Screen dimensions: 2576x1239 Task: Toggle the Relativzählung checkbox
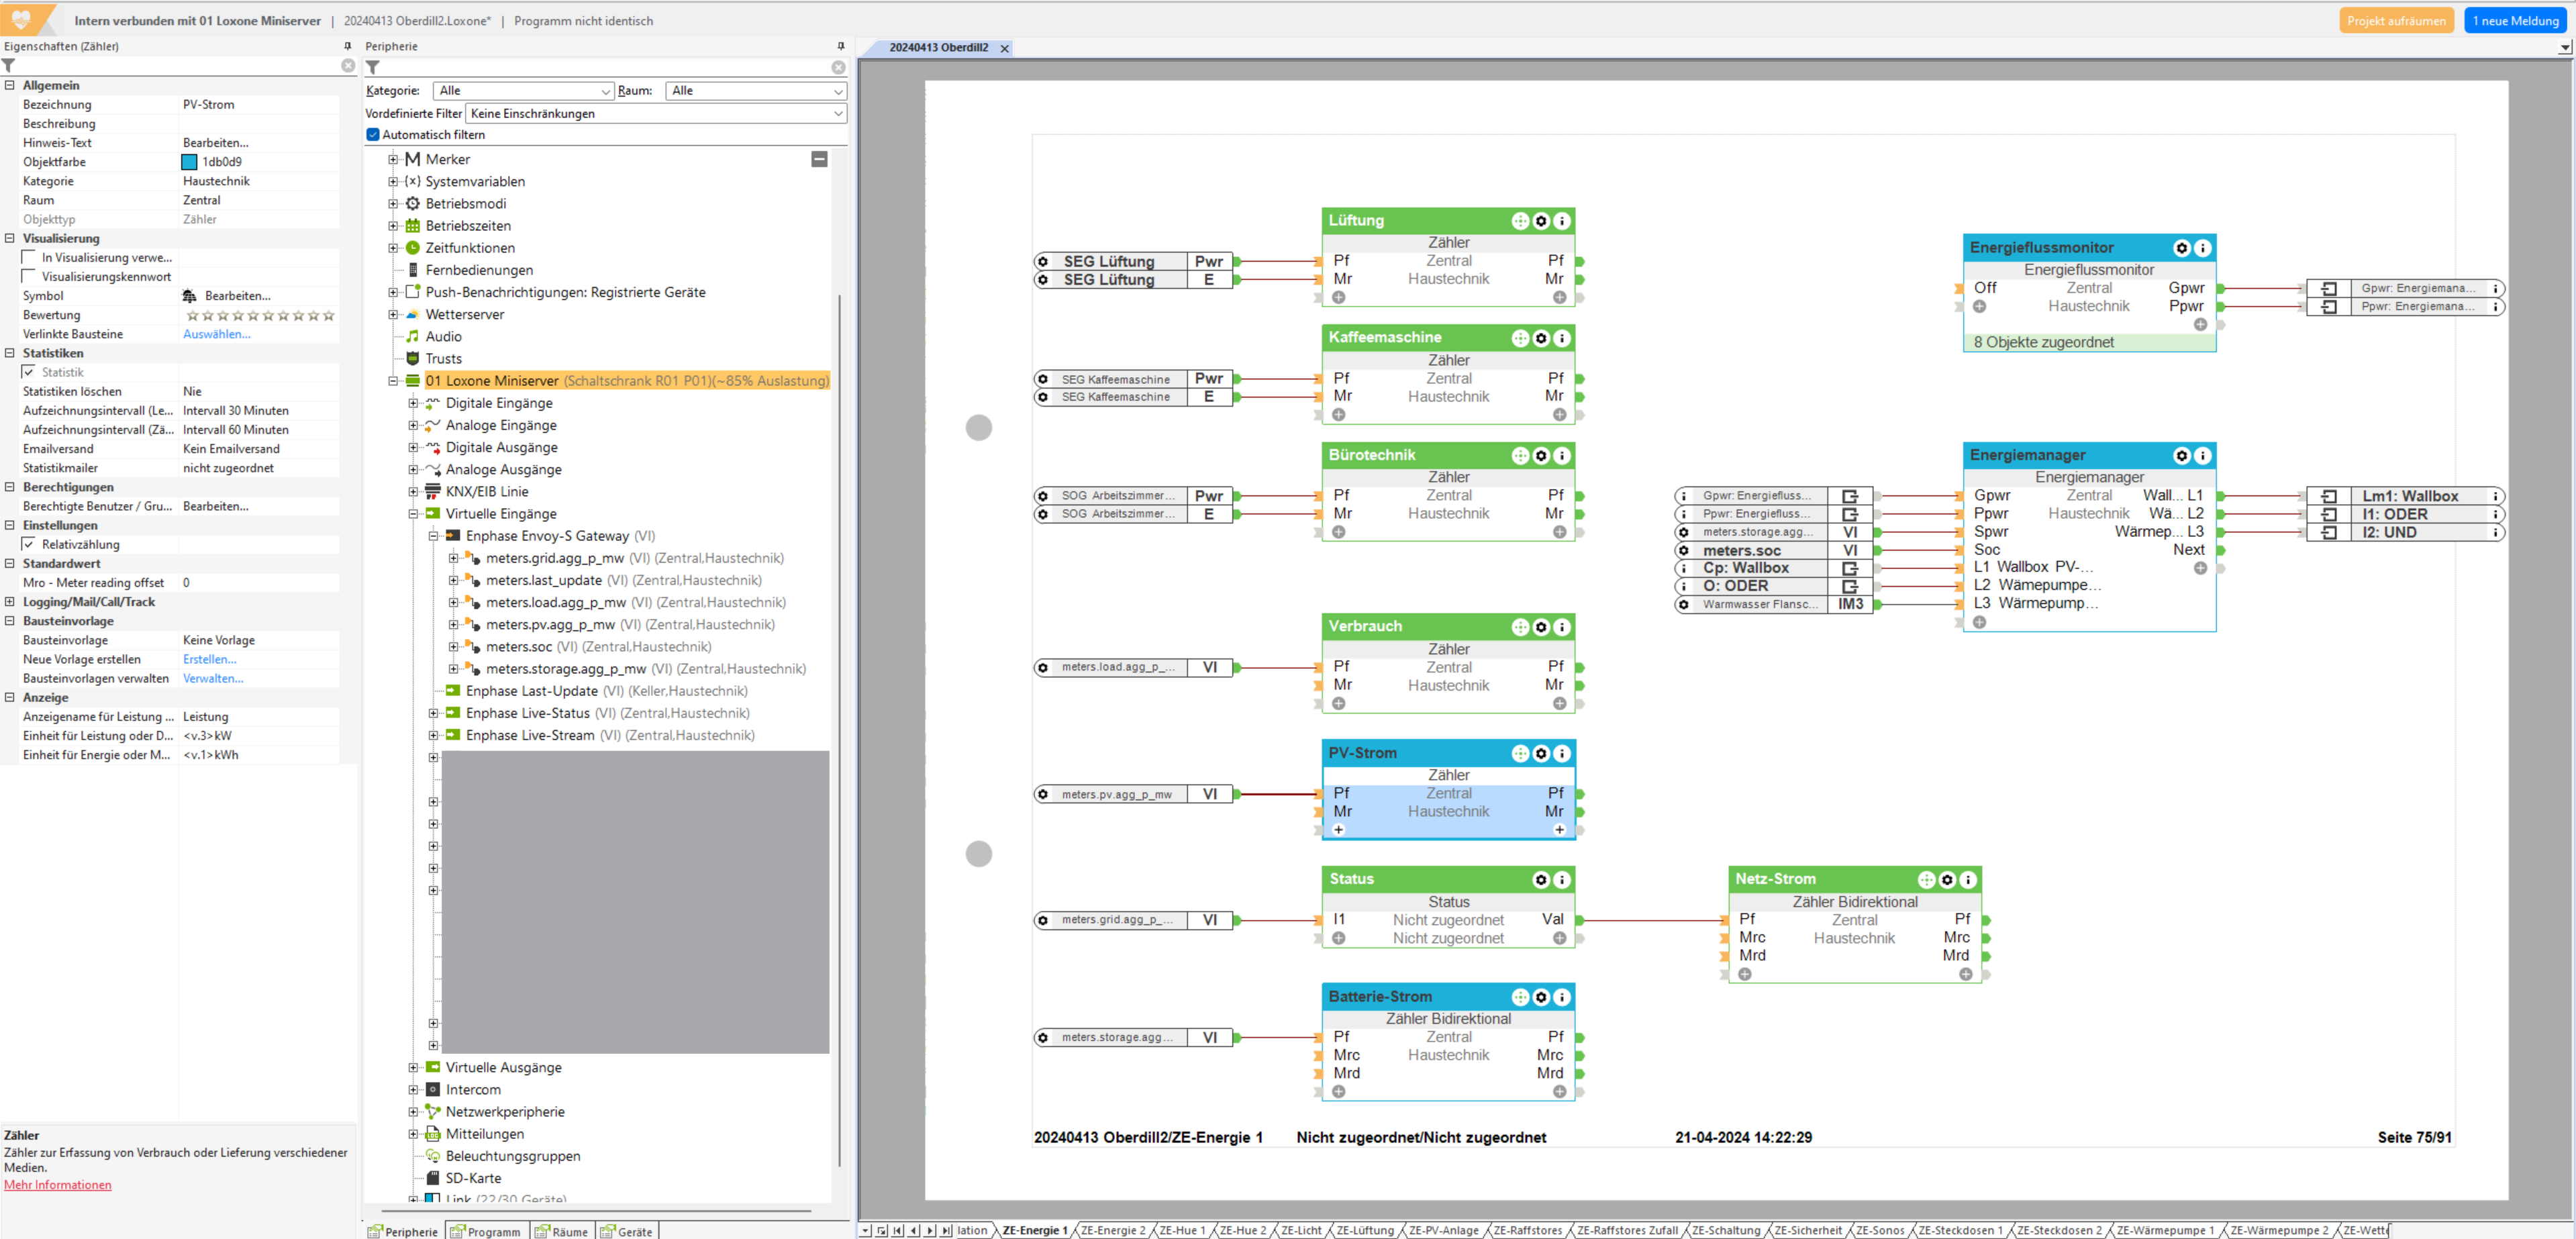click(29, 545)
